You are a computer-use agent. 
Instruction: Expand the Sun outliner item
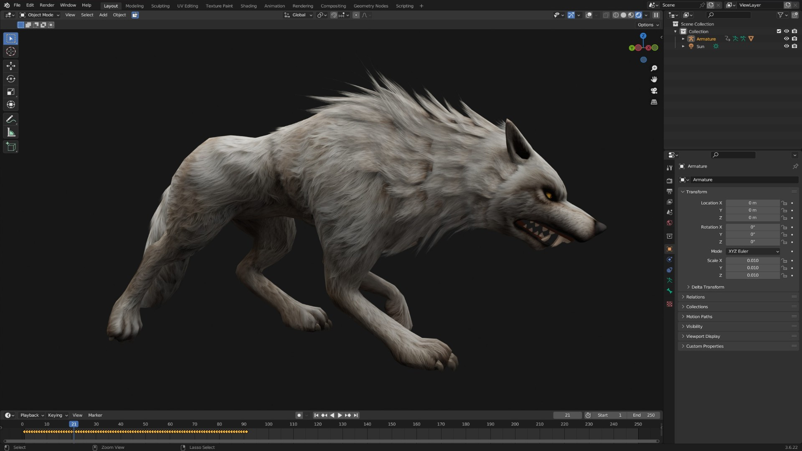[683, 46]
